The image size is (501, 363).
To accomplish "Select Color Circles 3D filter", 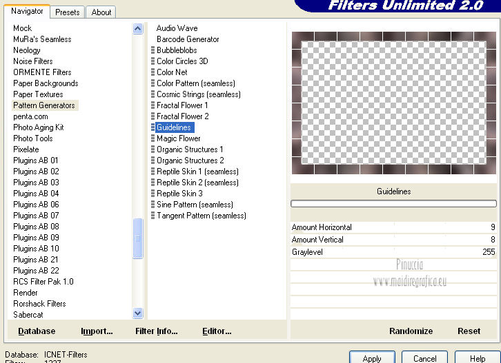I will tap(182, 61).
